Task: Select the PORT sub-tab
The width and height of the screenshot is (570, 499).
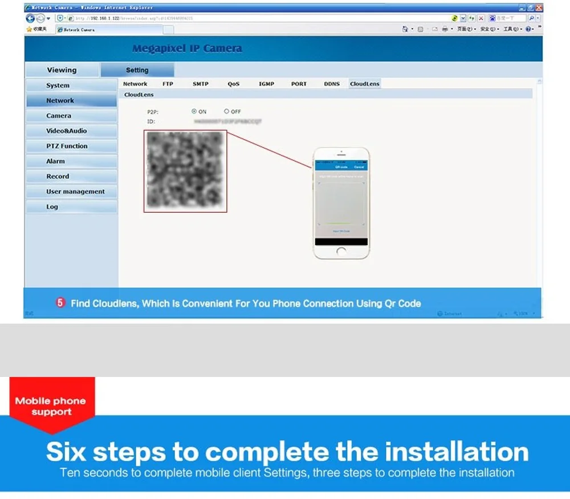Action: click(x=299, y=84)
